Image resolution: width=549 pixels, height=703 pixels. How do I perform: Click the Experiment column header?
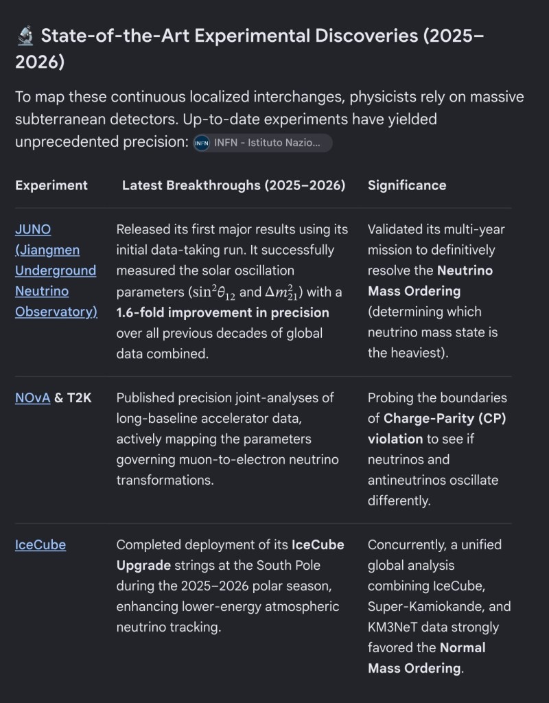(51, 185)
